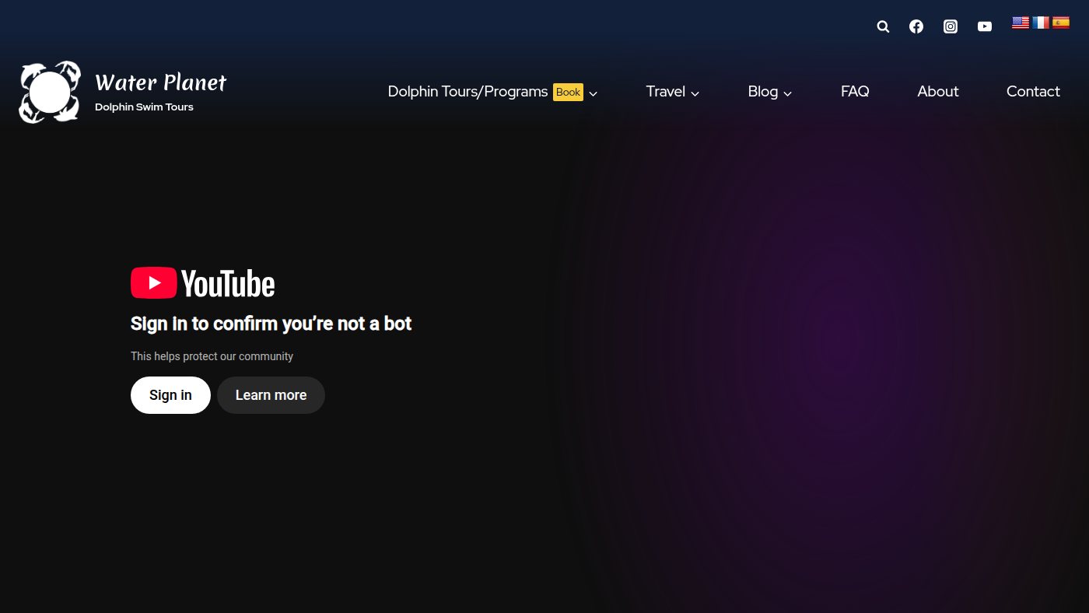Switch language via the French flag
The width and height of the screenshot is (1089, 613).
pyautogui.click(x=1041, y=23)
